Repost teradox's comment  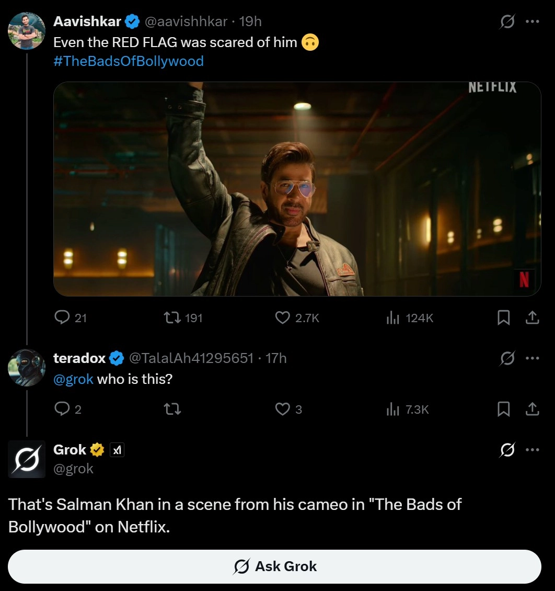[172, 409]
